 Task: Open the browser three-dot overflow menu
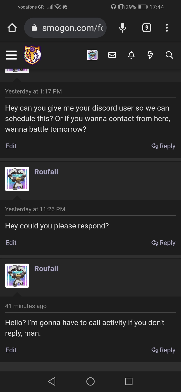pyautogui.click(x=167, y=28)
